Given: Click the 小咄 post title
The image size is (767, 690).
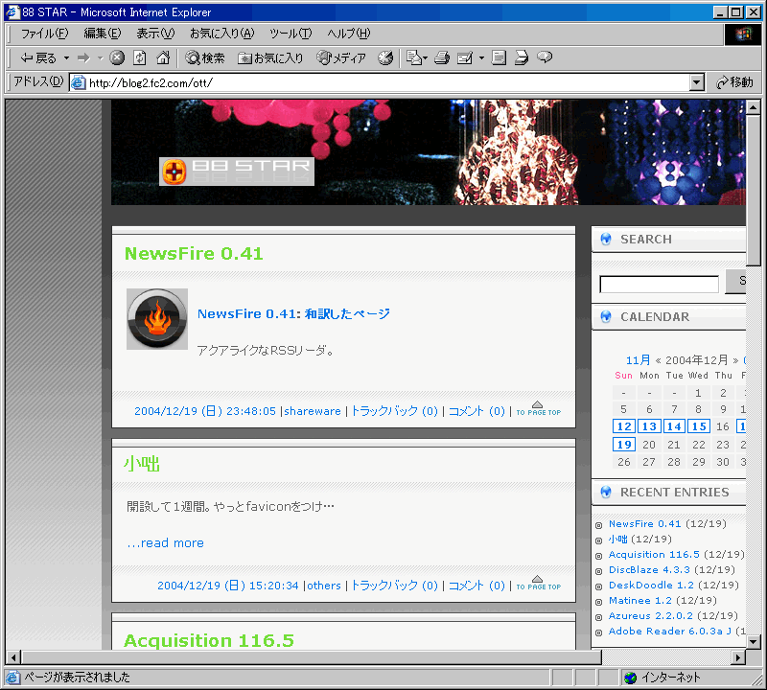Looking at the screenshot, I should coord(142,463).
